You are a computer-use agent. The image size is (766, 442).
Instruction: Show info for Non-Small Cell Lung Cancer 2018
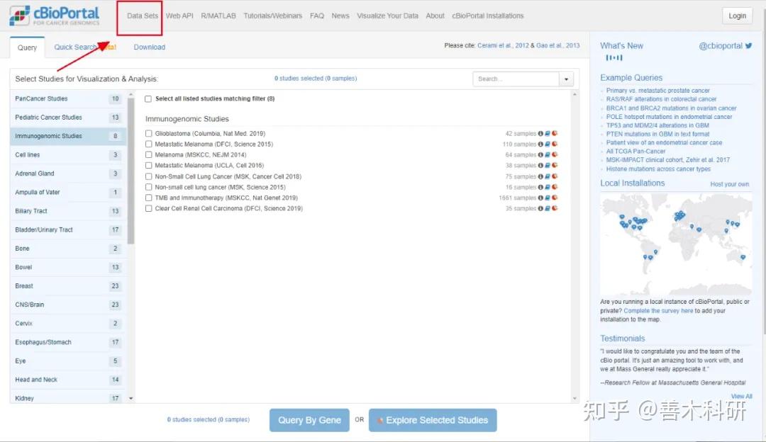coord(540,176)
